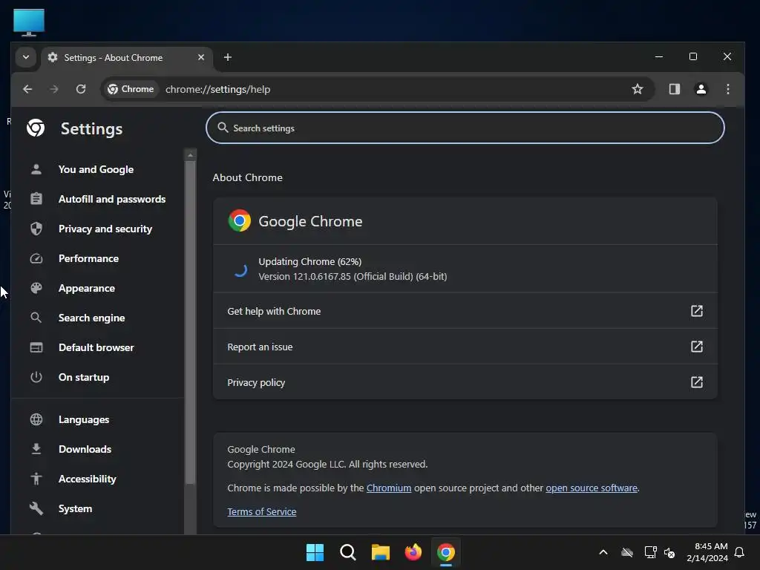Focus the Search settings field

click(465, 128)
